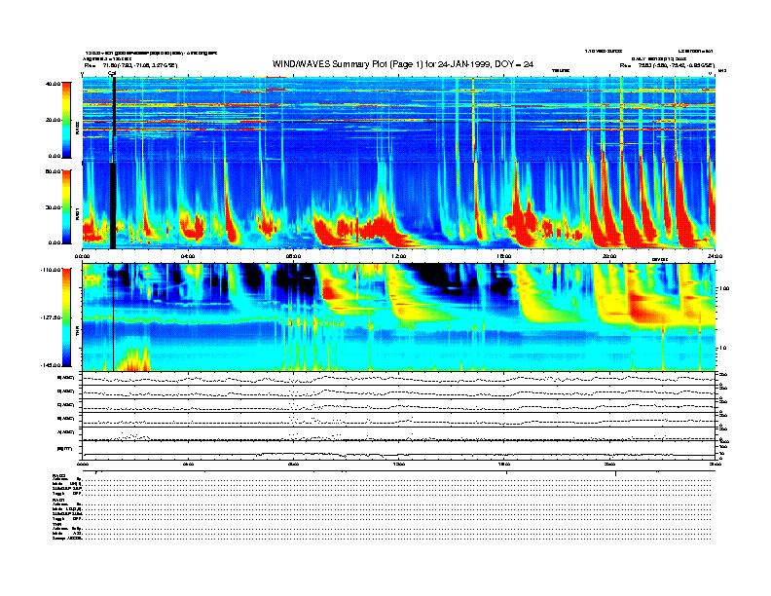
Task: Click the RAD2 intensity color bar
Action: pyautogui.click(x=66, y=120)
